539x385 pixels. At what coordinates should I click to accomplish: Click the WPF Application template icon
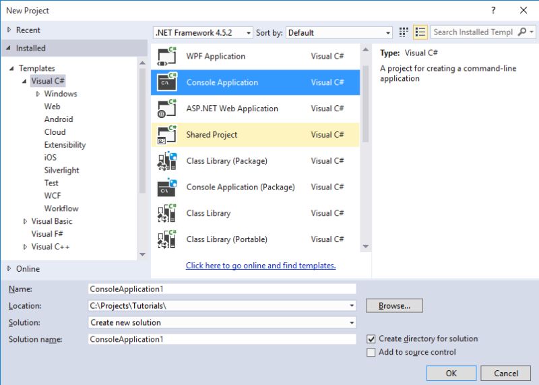tap(167, 57)
